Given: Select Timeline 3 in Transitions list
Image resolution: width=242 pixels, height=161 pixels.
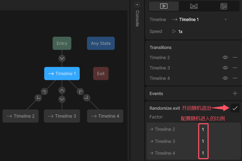Looking at the screenshot, I should tap(160, 68).
